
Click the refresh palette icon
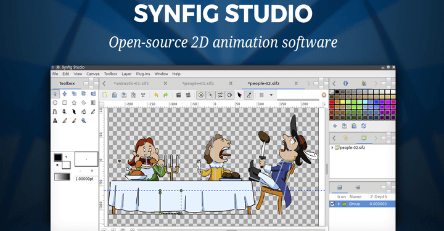click(364, 126)
